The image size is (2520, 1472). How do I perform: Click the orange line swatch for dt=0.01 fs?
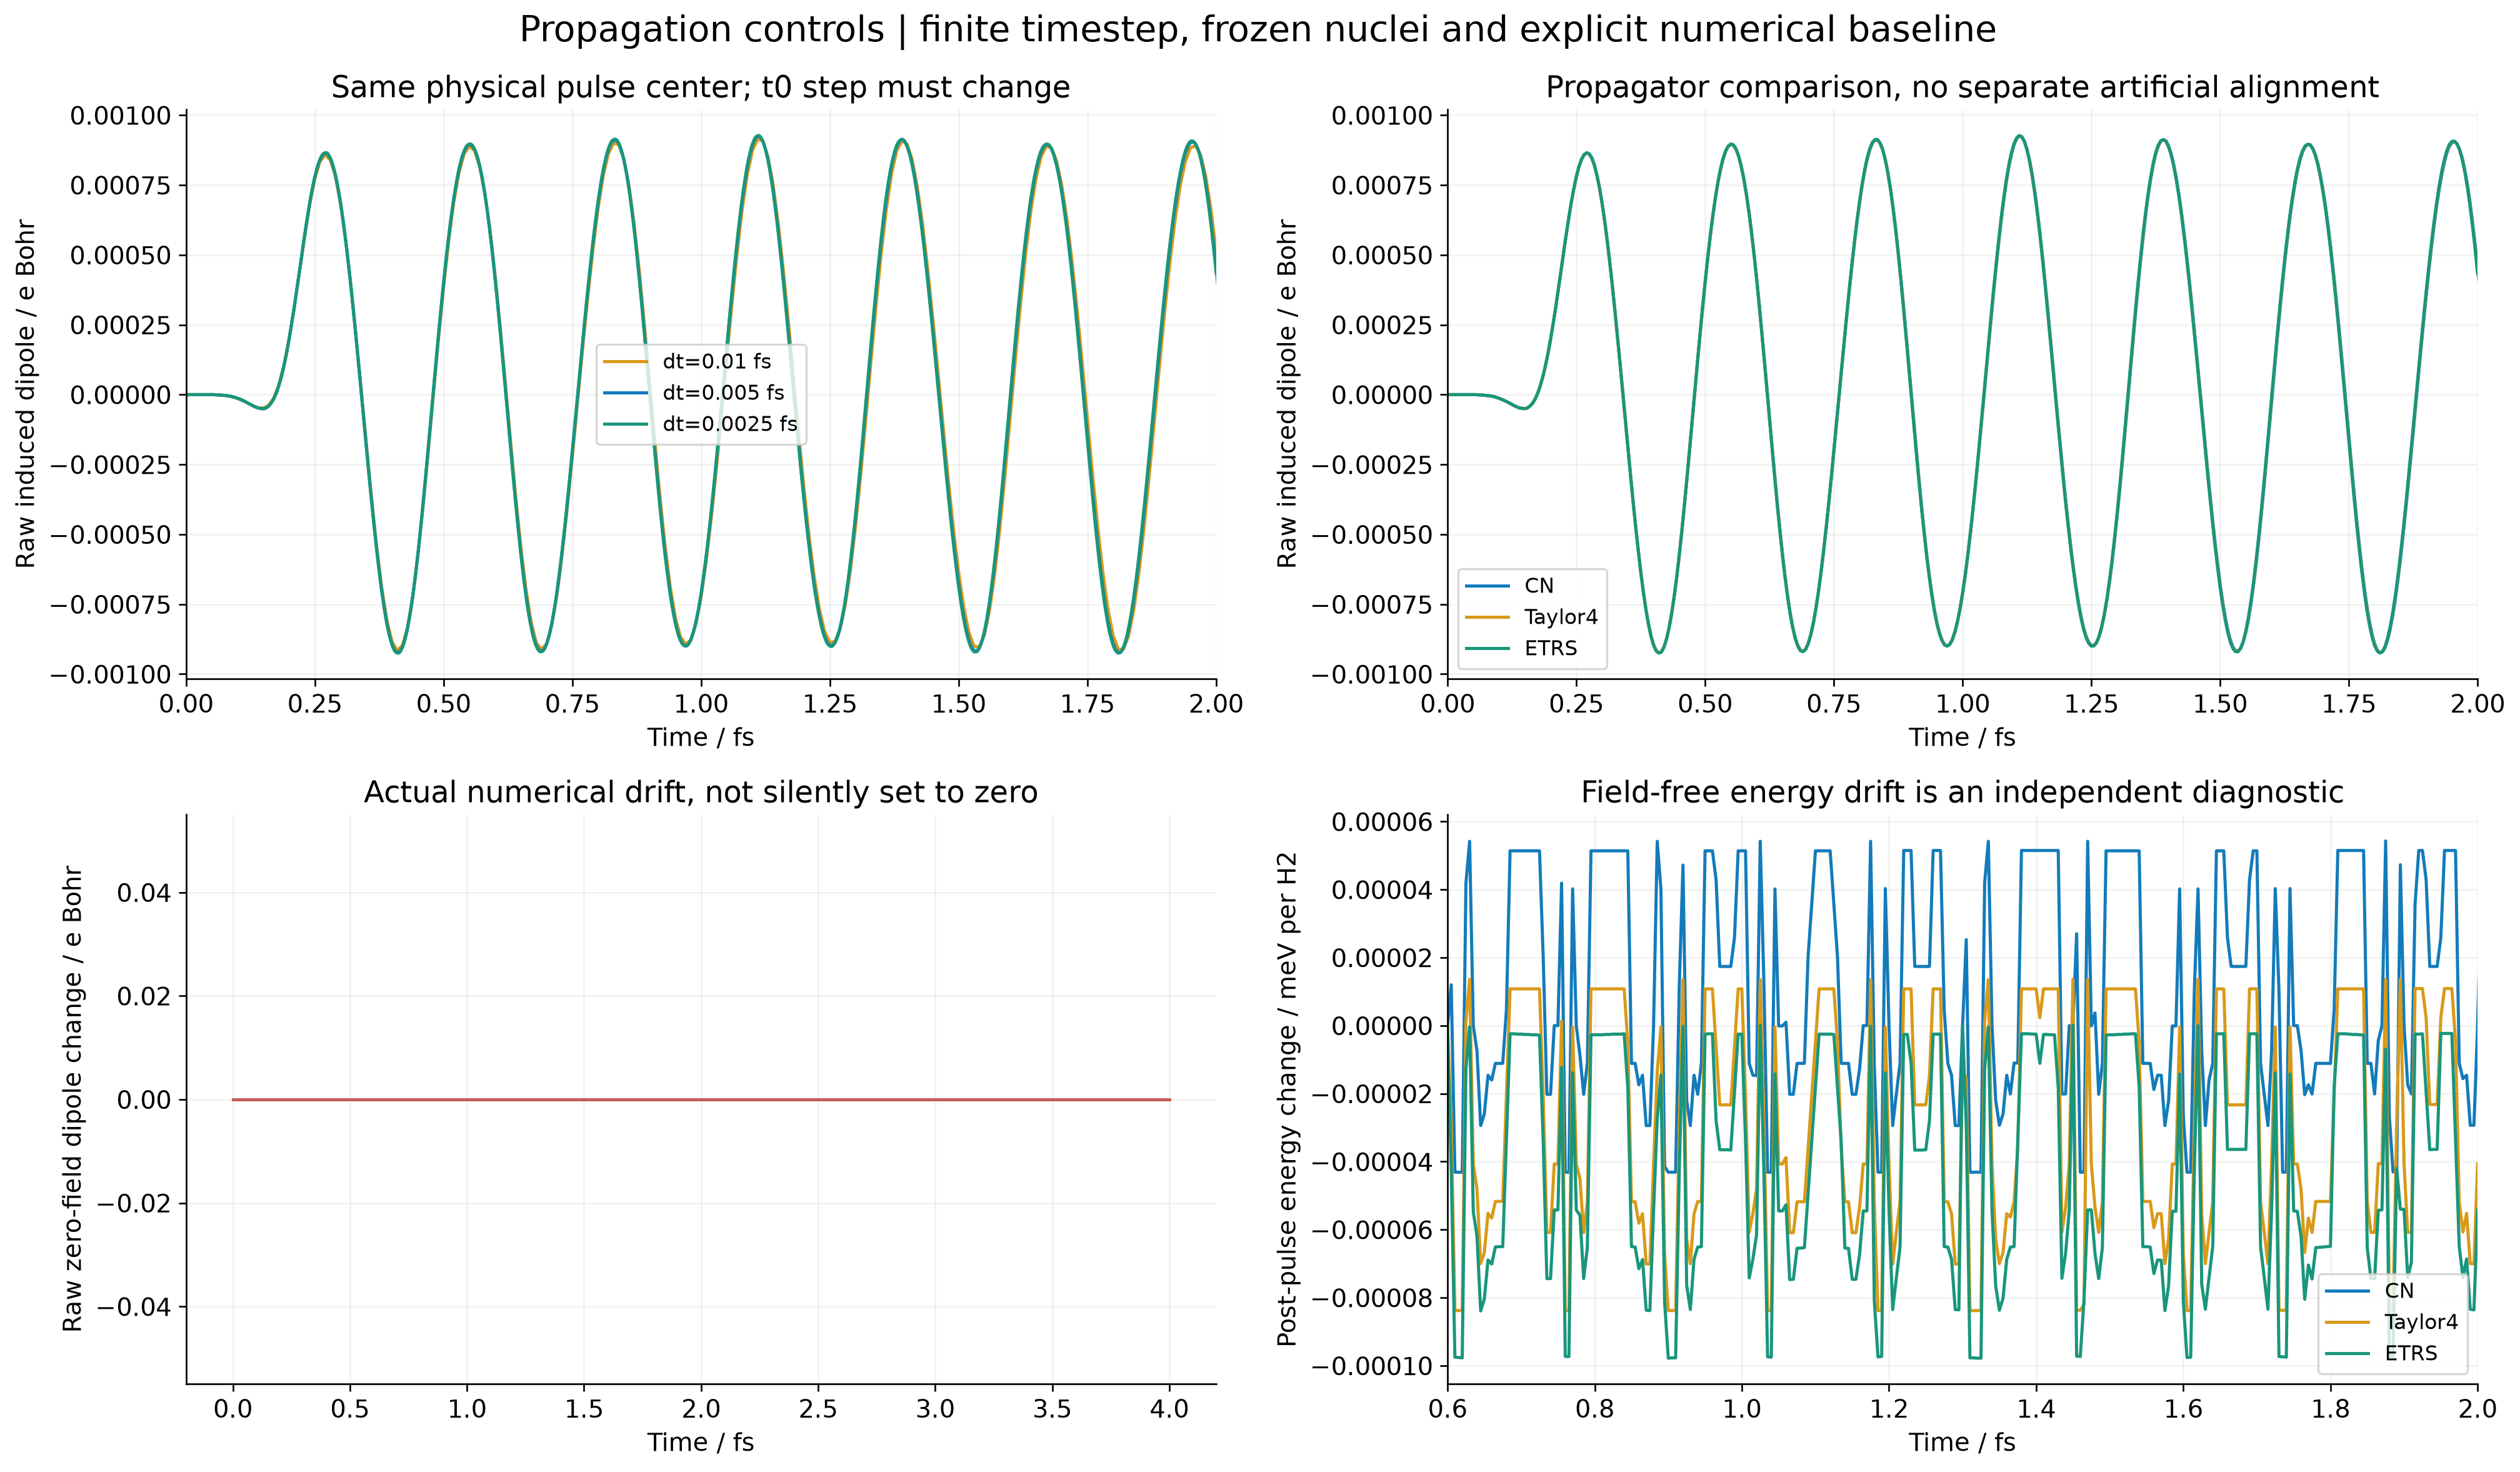(627, 362)
